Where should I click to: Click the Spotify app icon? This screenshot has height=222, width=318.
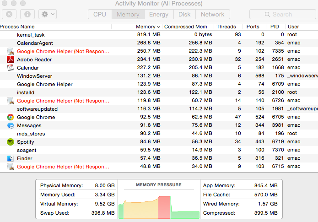click(x=11, y=142)
